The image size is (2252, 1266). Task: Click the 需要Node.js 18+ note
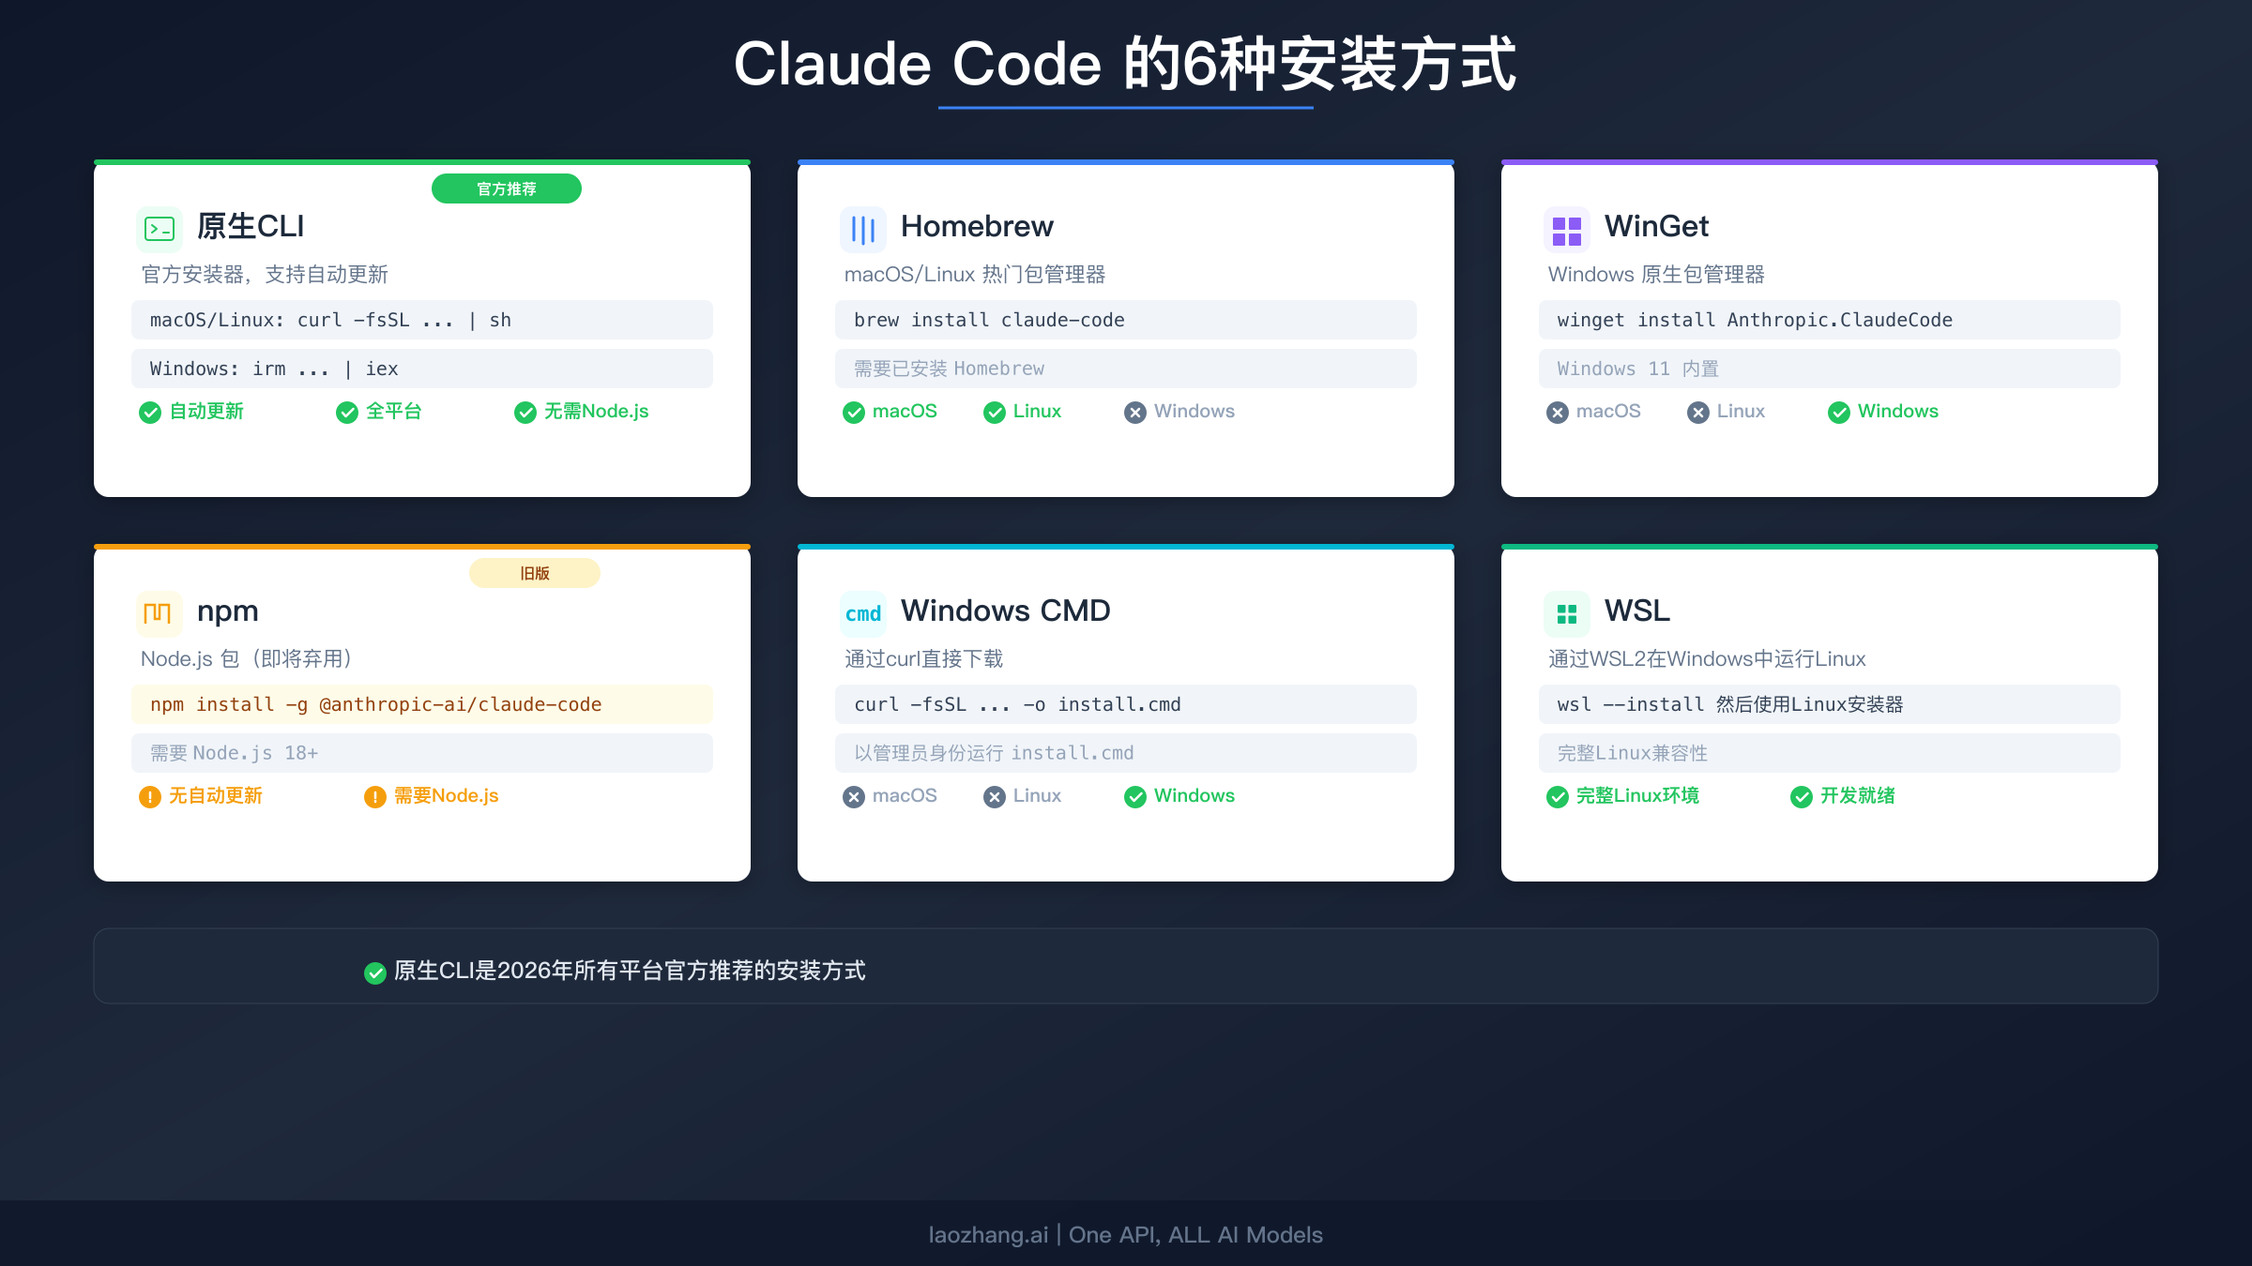point(421,752)
